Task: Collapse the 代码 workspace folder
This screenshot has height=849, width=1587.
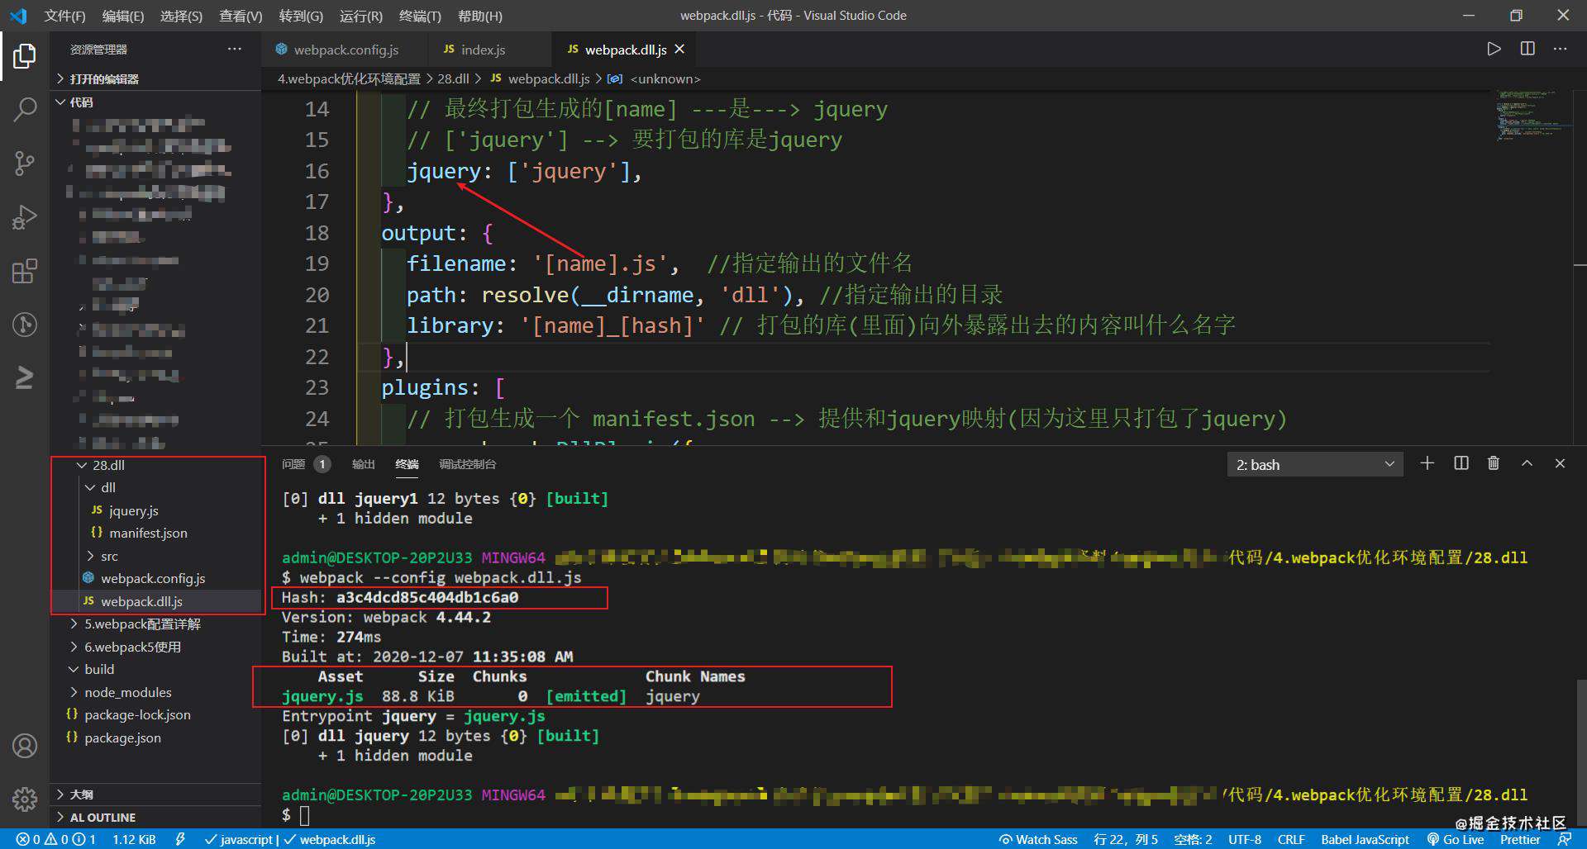Action: click(155, 102)
